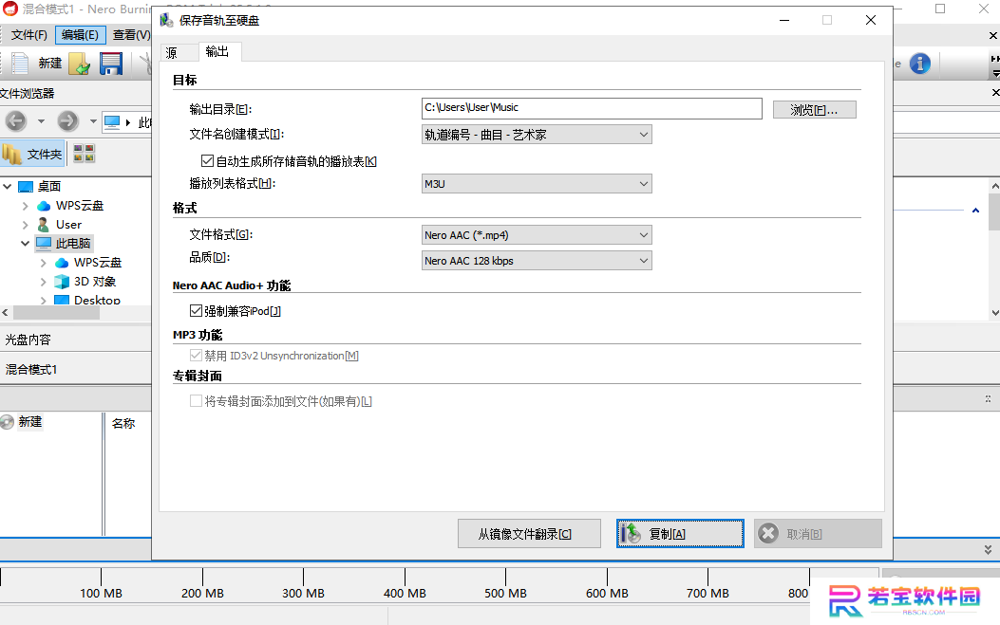1000x625 pixels.
Task: Click the 输出目录 path input field
Action: click(x=592, y=108)
